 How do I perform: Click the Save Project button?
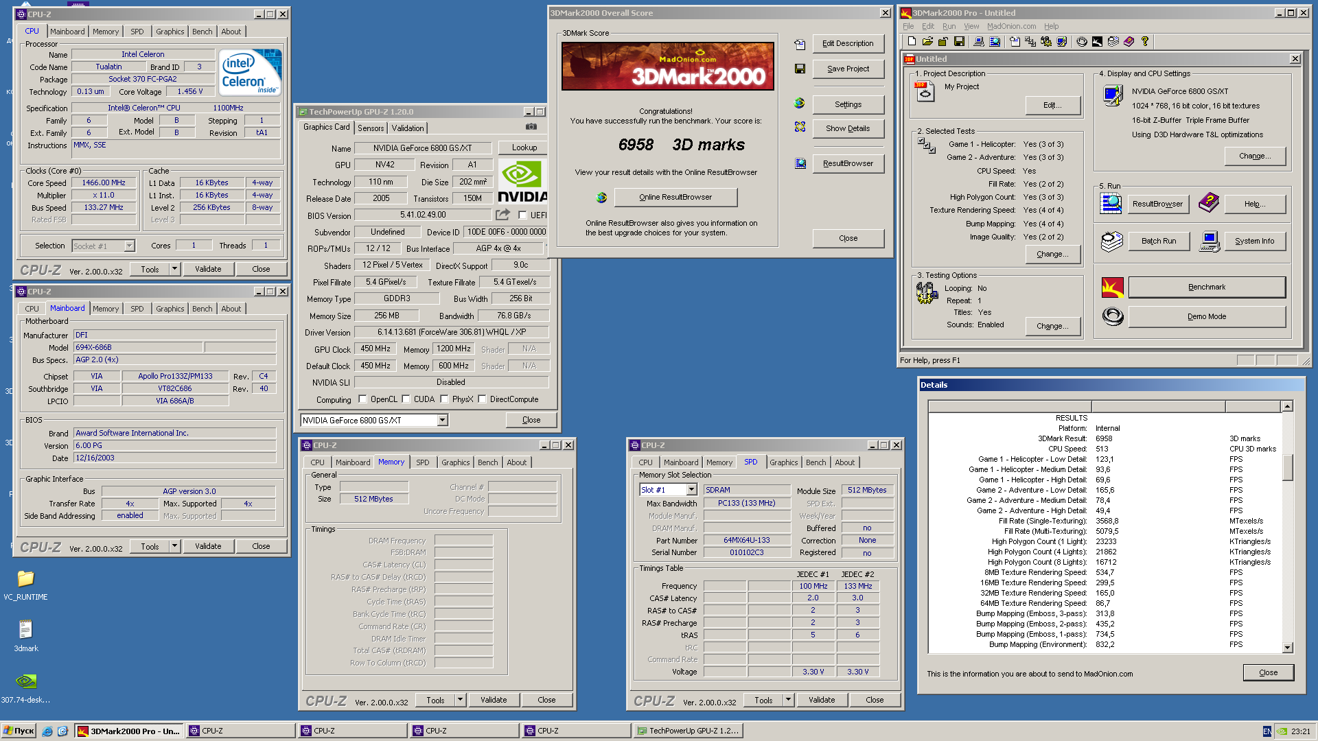848,69
